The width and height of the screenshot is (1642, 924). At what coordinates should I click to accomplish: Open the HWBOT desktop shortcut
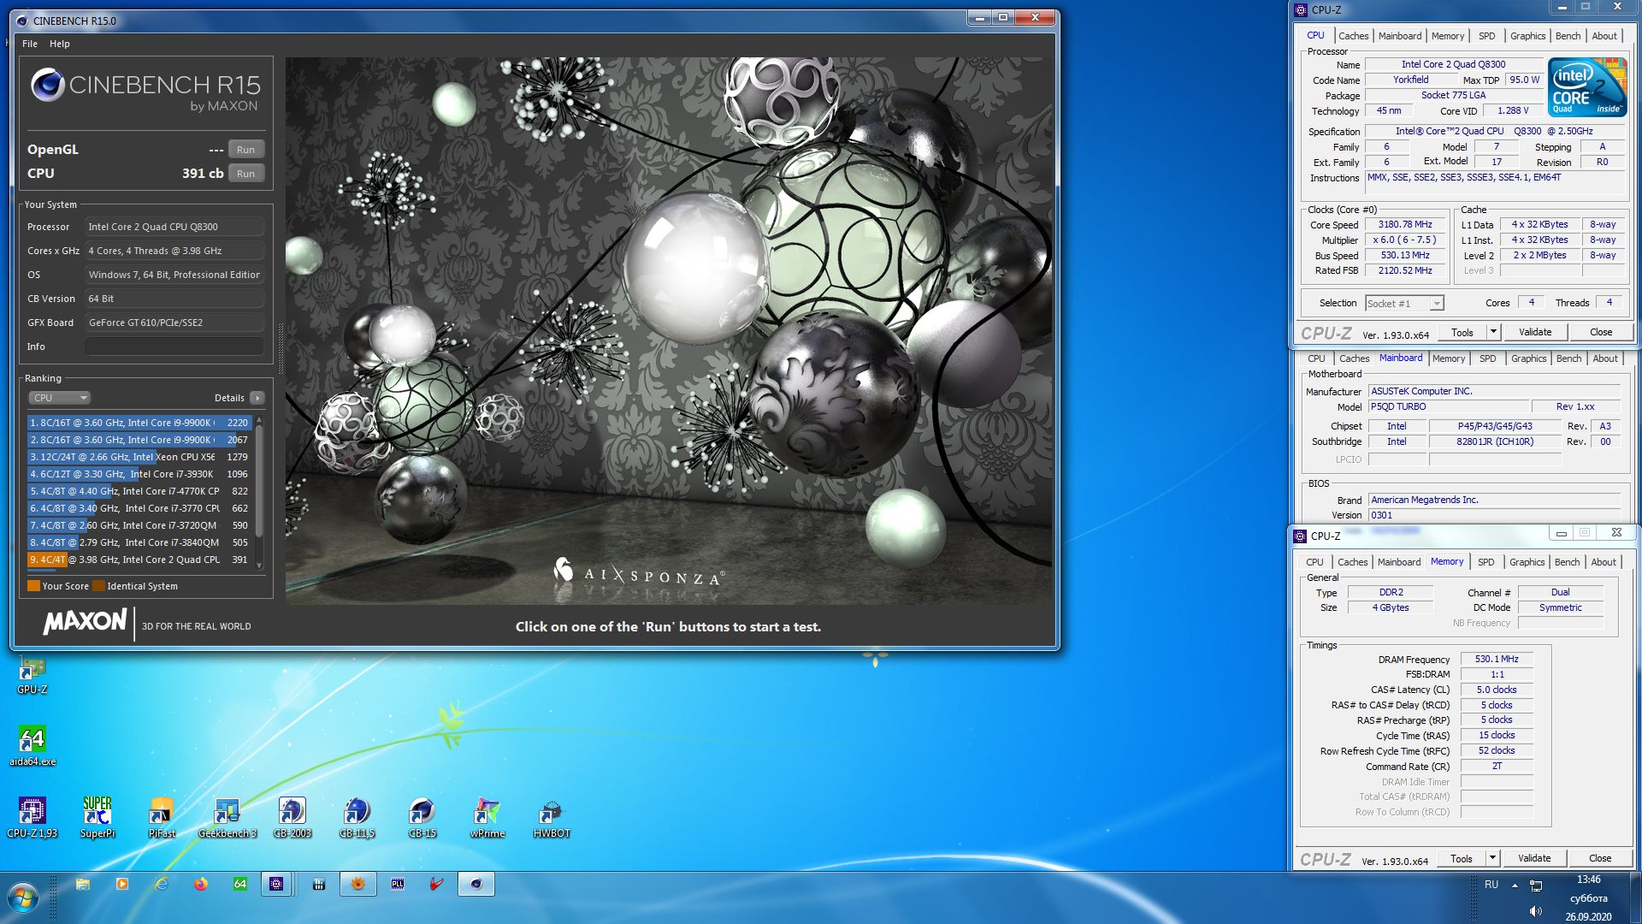click(552, 817)
